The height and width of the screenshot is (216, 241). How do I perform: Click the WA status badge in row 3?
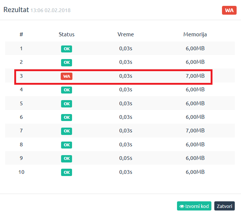(x=67, y=76)
